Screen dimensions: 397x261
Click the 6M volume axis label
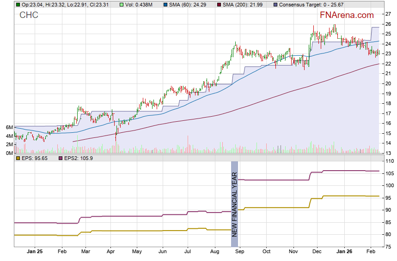point(9,127)
